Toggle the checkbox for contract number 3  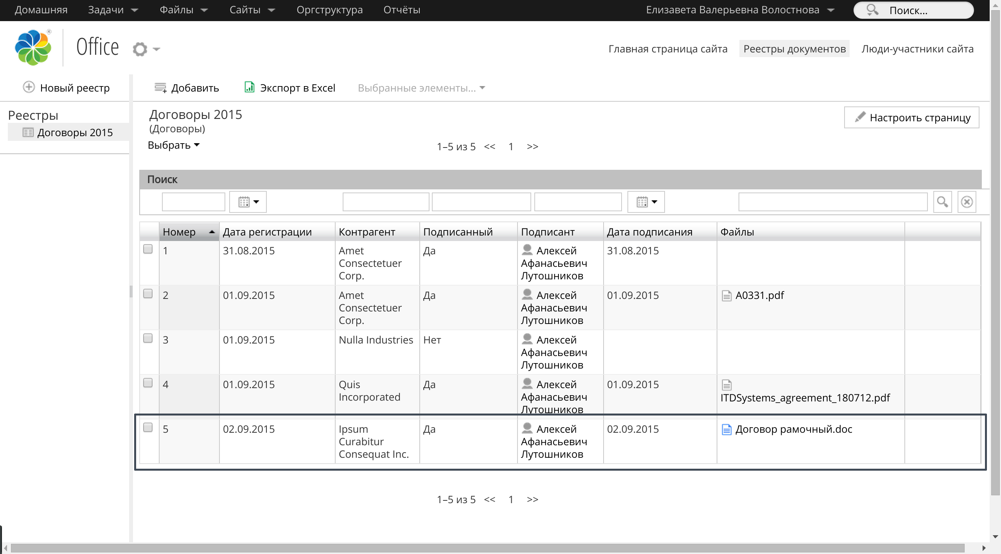[x=148, y=338]
